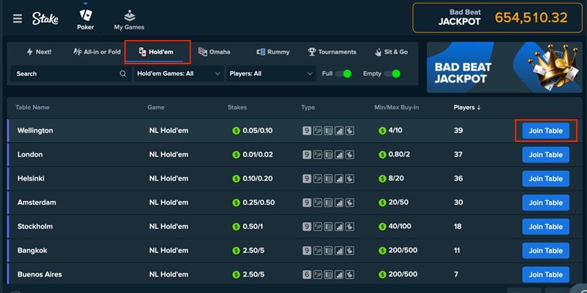
Task: Join the London table
Action: tap(546, 154)
